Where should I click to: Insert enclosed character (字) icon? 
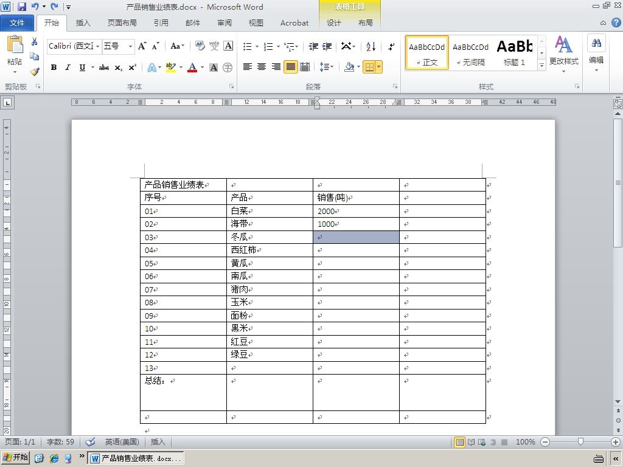point(228,67)
